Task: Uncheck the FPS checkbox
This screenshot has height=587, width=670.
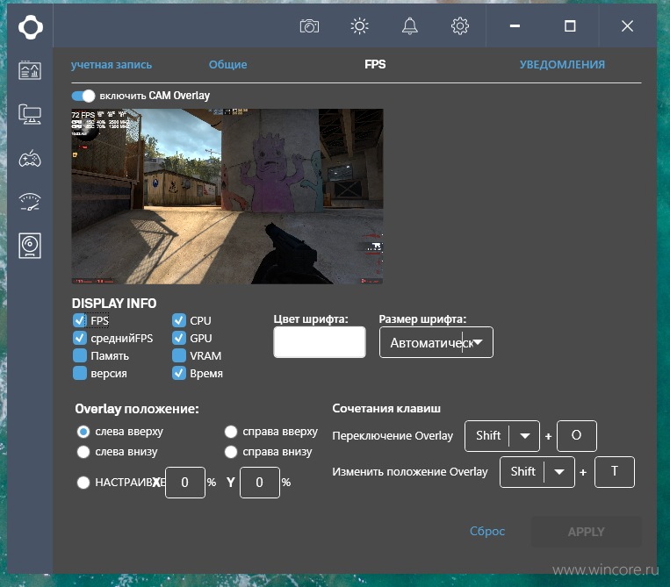Action: click(x=80, y=320)
